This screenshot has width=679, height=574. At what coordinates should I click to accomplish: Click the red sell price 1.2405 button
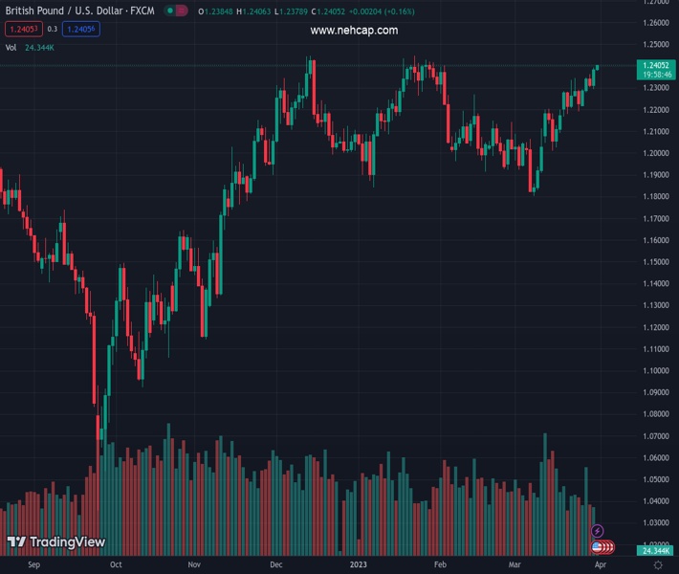pos(22,29)
